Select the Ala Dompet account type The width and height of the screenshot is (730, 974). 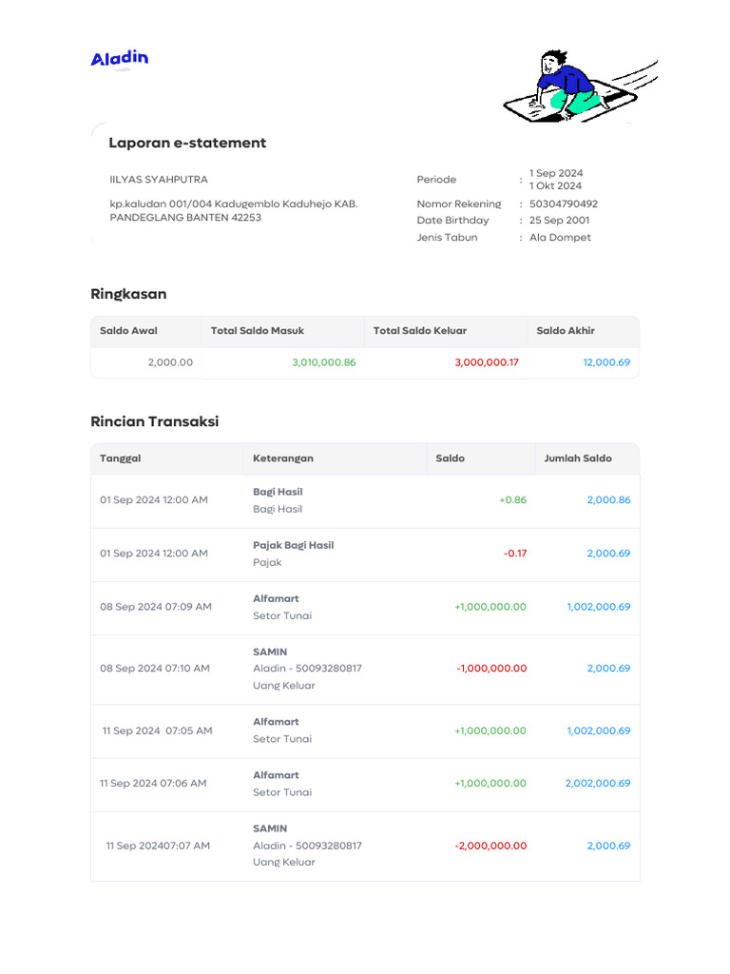click(560, 238)
